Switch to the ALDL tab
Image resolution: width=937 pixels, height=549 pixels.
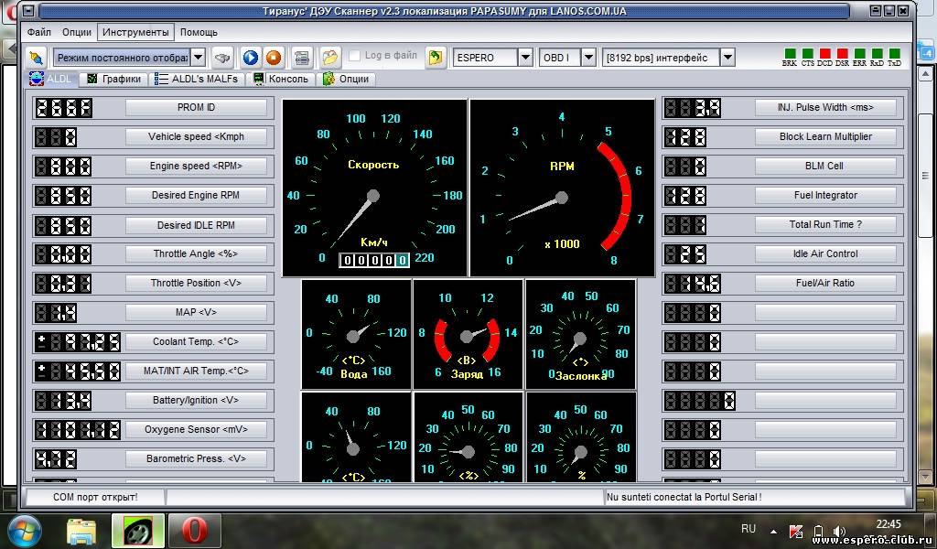pyautogui.click(x=50, y=79)
